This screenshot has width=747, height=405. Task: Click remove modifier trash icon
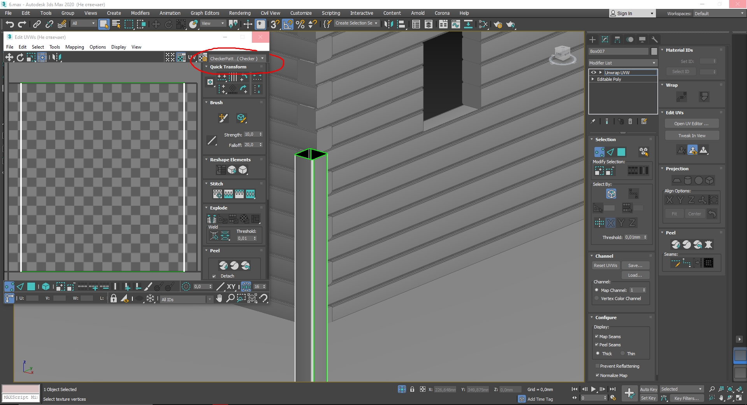coord(630,122)
